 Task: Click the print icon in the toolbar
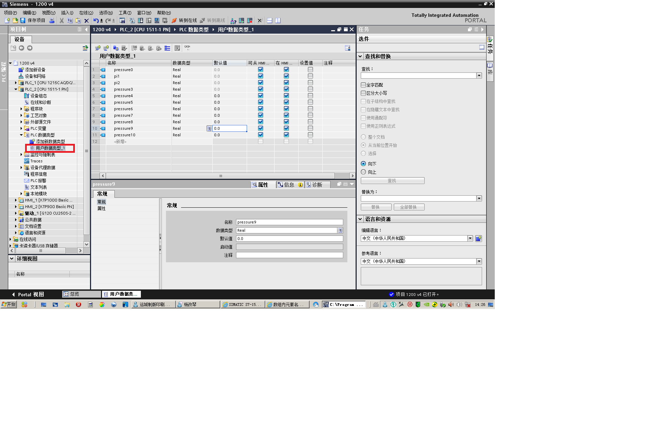coord(52,21)
